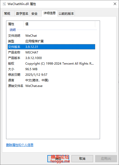Screen dimensions: 119x165
Task: Select the 产品名称 row
Action: point(51,52)
